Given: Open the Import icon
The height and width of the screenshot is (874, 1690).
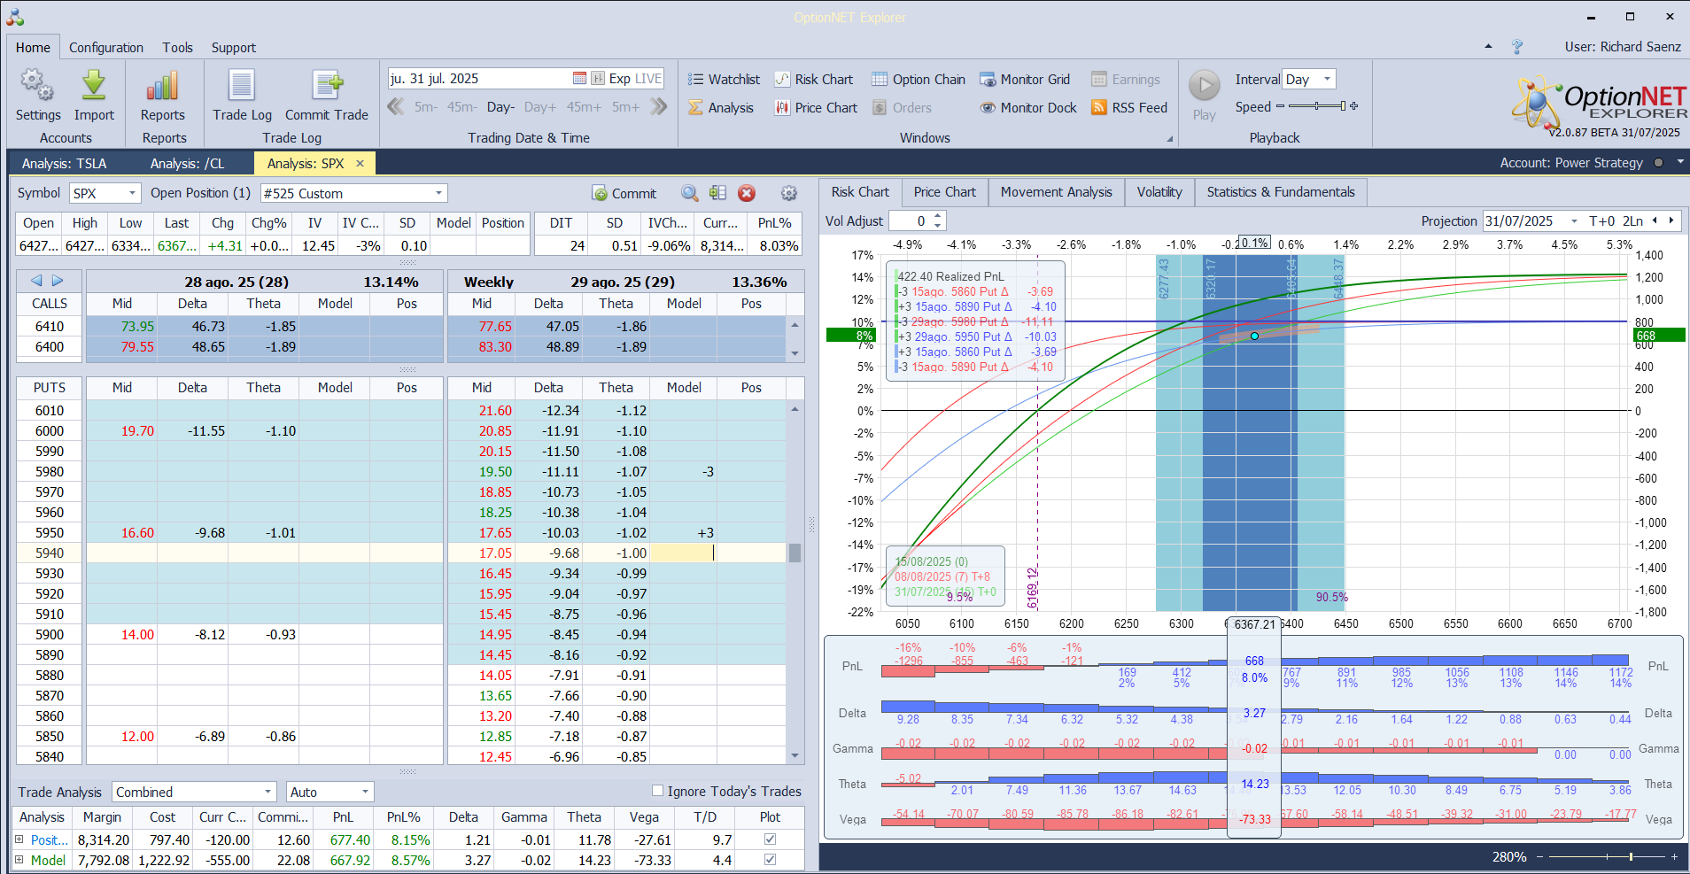Looking at the screenshot, I should 94,96.
